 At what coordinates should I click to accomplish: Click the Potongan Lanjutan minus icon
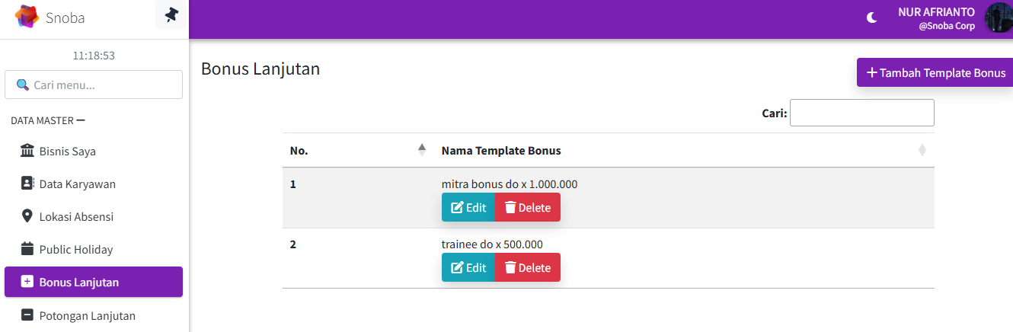pyautogui.click(x=27, y=314)
